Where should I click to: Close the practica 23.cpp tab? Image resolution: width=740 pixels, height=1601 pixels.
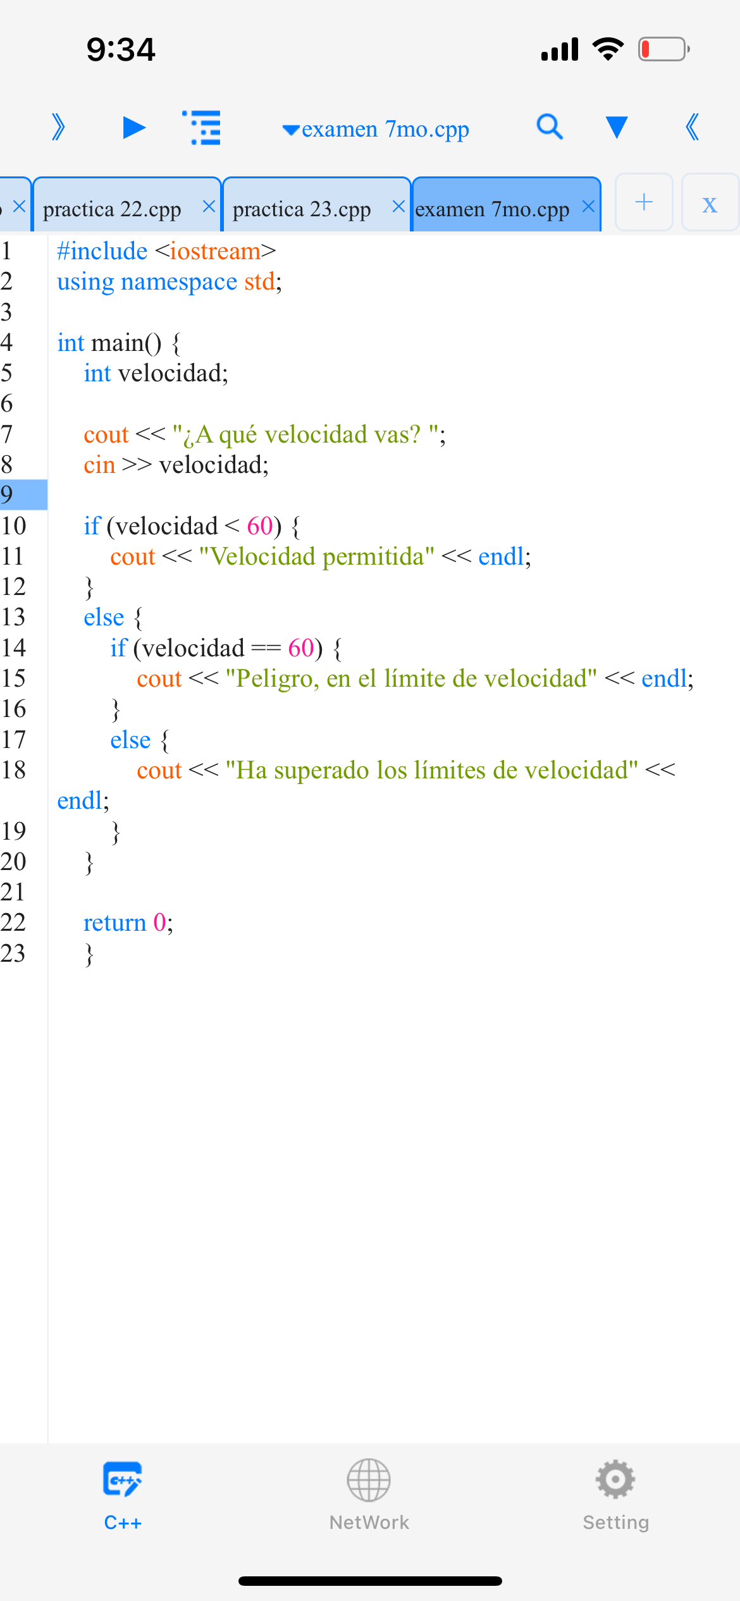(398, 206)
